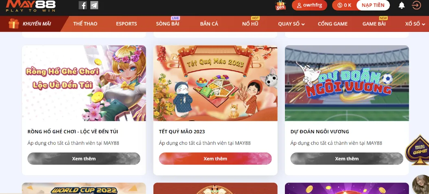Click the gift box bonus icon
The height and width of the screenshot is (194, 429).
tap(280, 5)
